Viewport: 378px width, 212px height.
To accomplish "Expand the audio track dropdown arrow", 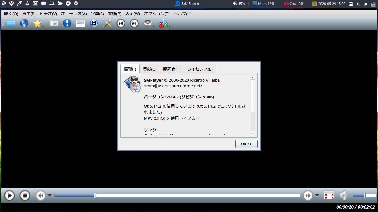I will tap(154, 26).
